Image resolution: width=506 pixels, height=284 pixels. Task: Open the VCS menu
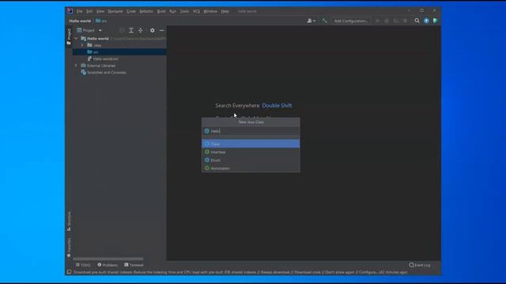[x=196, y=11]
